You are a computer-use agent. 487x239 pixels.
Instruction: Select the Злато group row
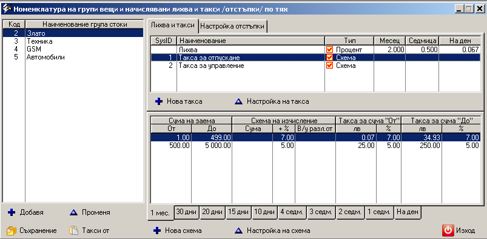(73, 33)
